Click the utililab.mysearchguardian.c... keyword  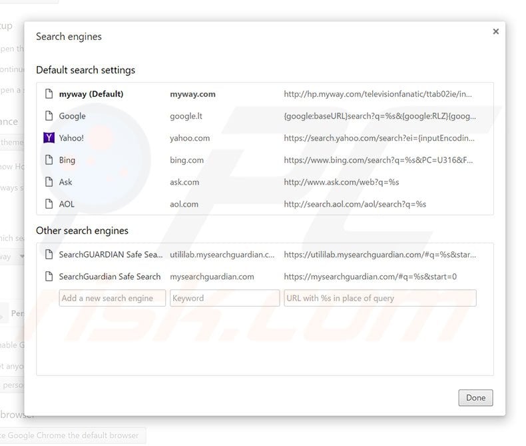coord(222,255)
